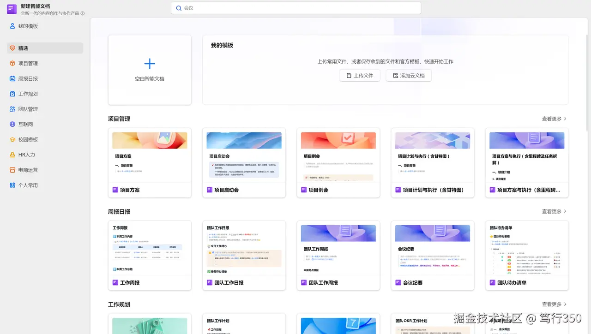Viewport: 591px width, 334px height.
Task: Click the 项目管理 section heading
Action: 119,119
